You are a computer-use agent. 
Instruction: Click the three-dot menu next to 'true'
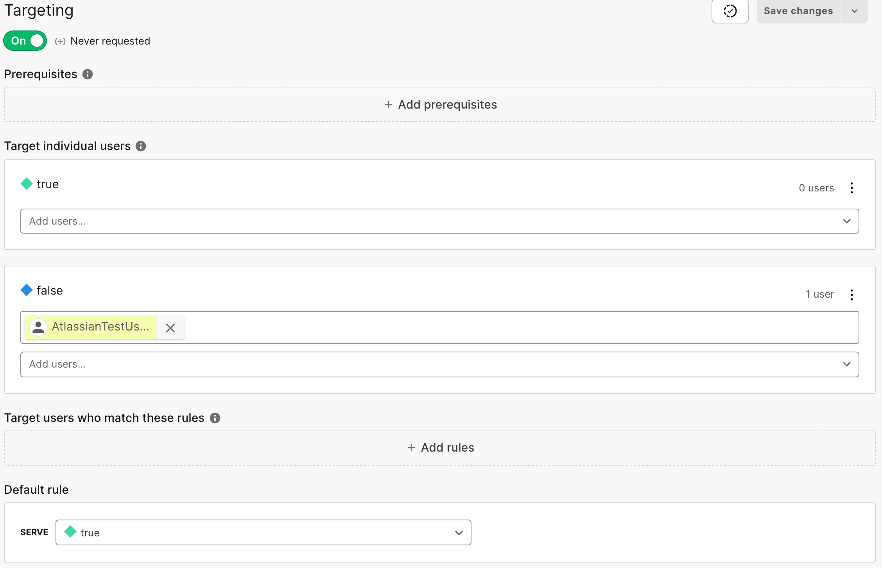pyautogui.click(x=851, y=188)
